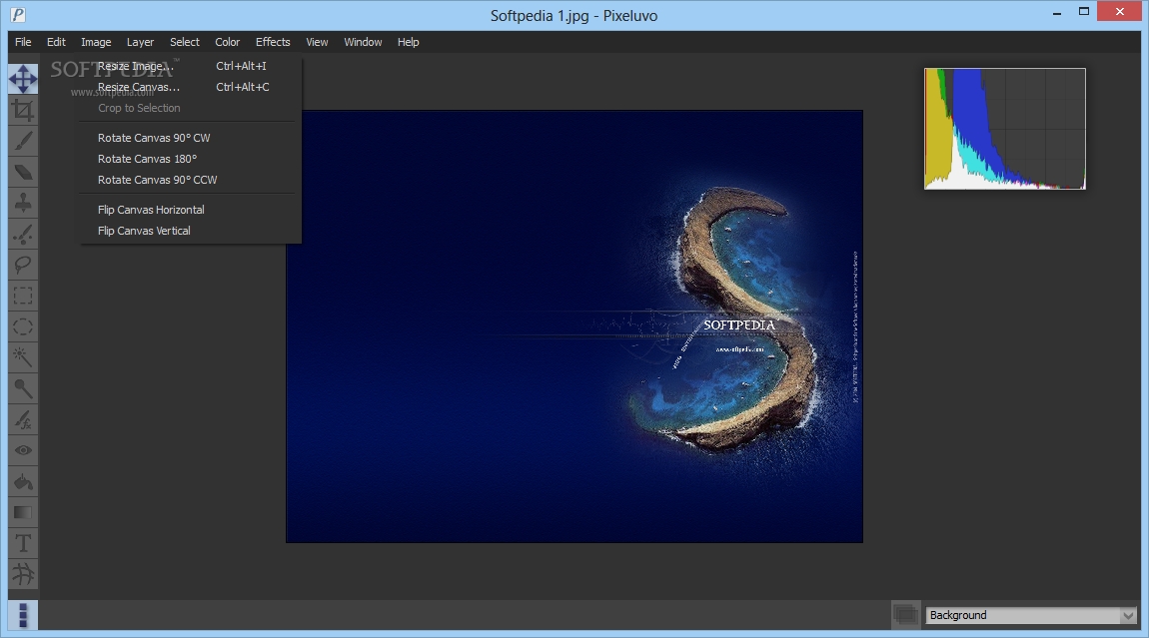Click the Image menu

point(96,42)
